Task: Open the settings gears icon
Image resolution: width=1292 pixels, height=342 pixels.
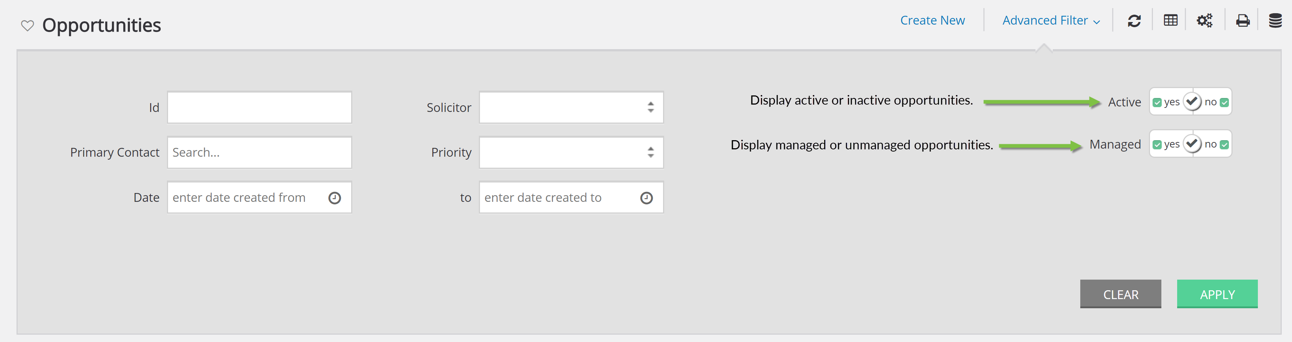Action: pyautogui.click(x=1204, y=21)
